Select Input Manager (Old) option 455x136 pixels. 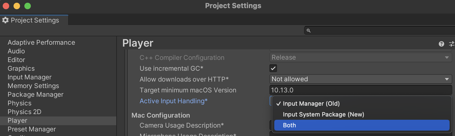tap(311, 103)
